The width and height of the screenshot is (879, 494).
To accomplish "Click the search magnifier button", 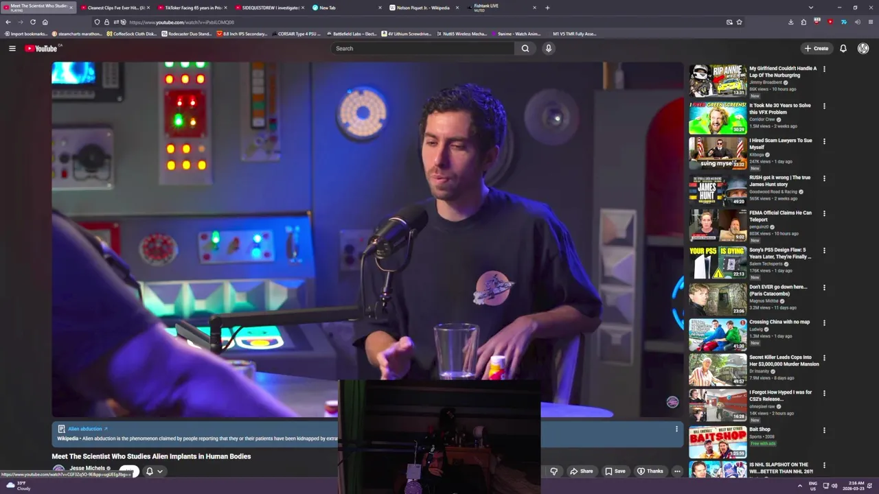I will 525,49.
